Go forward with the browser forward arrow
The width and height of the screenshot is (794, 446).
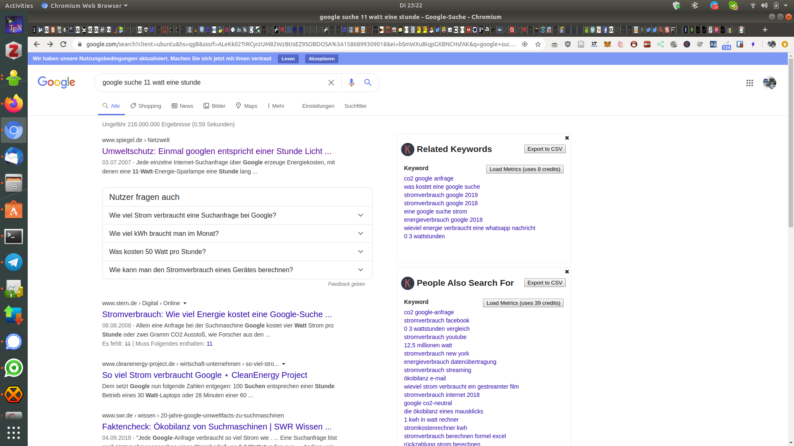coord(50,44)
